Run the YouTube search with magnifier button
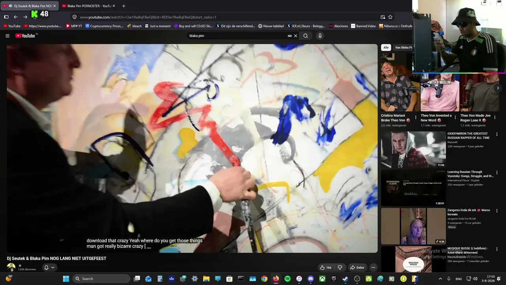 pyautogui.click(x=306, y=36)
